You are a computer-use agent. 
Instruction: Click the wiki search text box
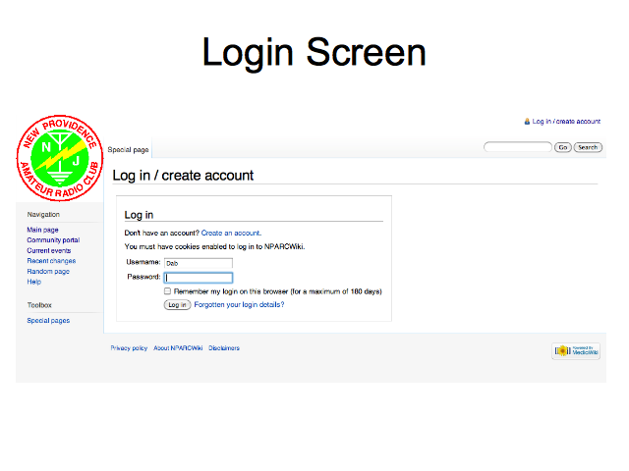pyautogui.click(x=517, y=147)
